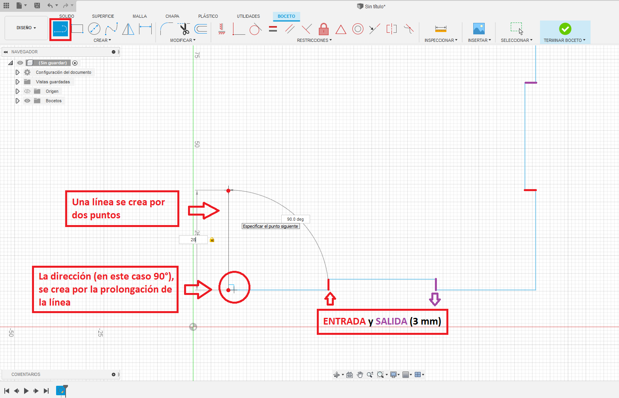Finish sketch with the green checkmark

tap(565, 29)
